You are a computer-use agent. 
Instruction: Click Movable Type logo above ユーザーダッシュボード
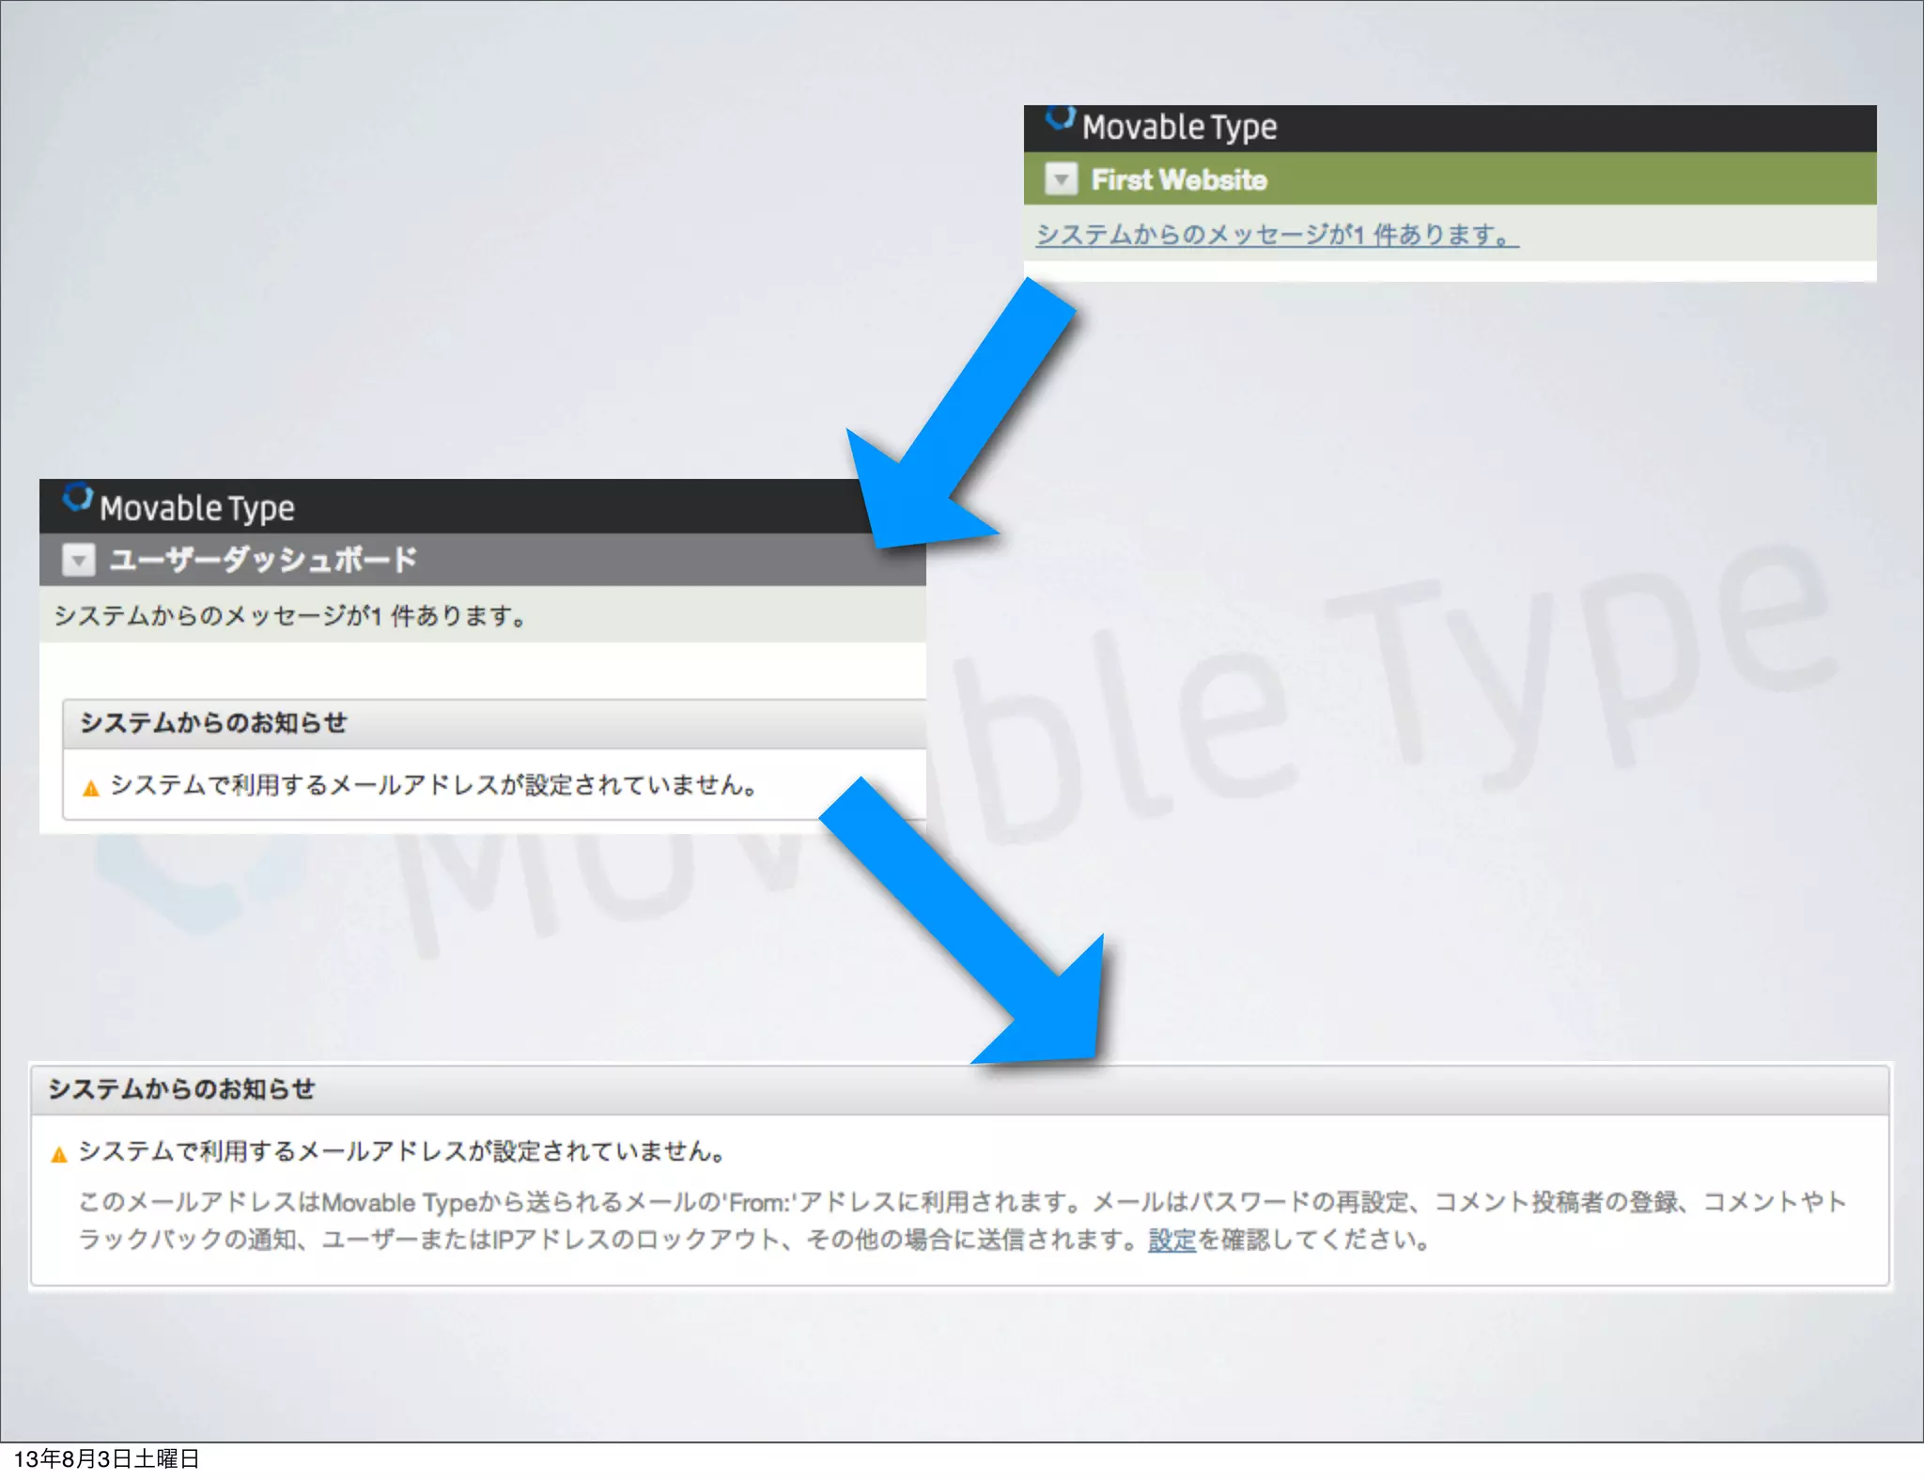coord(78,498)
